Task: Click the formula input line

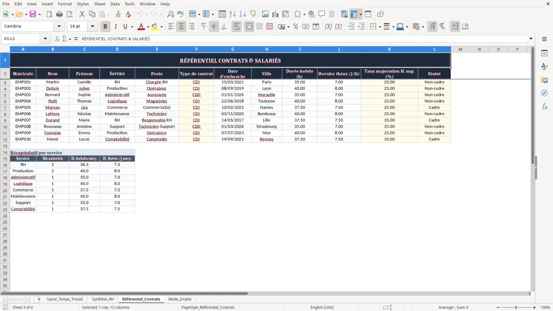Action: (x=303, y=39)
